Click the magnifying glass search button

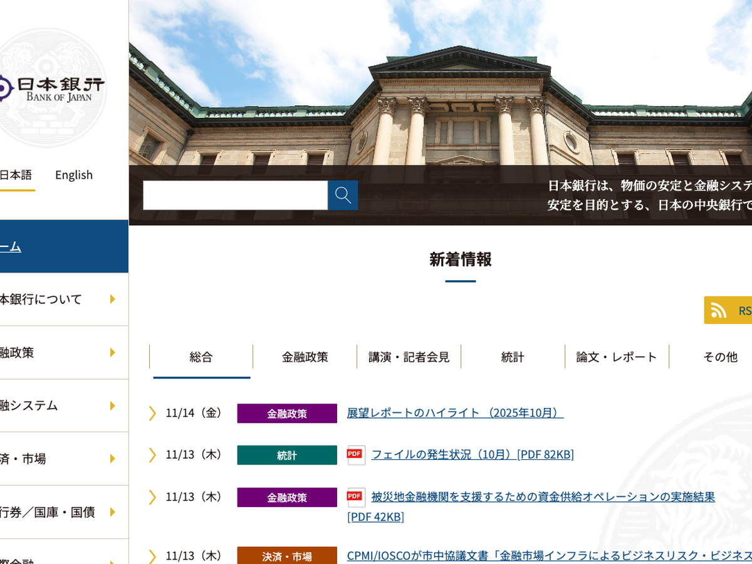point(343,195)
